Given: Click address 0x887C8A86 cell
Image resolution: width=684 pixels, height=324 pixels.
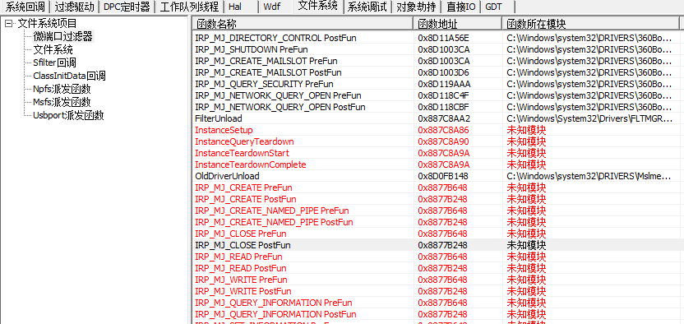Looking at the screenshot, I should pyautogui.click(x=444, y=130).
